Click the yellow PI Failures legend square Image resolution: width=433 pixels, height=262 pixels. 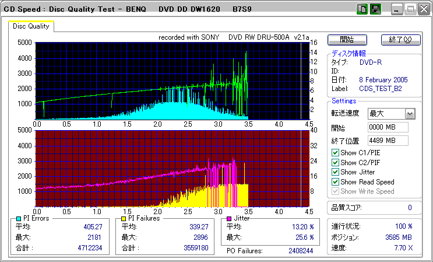tap(124, 218)
